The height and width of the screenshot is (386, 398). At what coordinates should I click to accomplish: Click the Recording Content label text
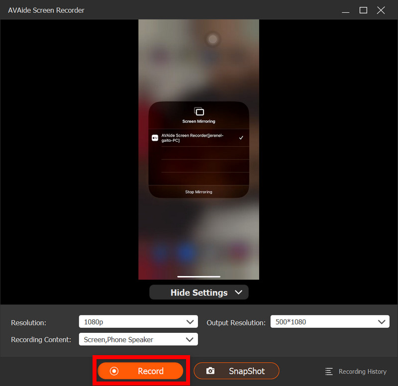[41, 340]
